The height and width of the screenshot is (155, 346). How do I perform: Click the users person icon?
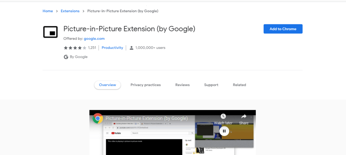[131, 48]
